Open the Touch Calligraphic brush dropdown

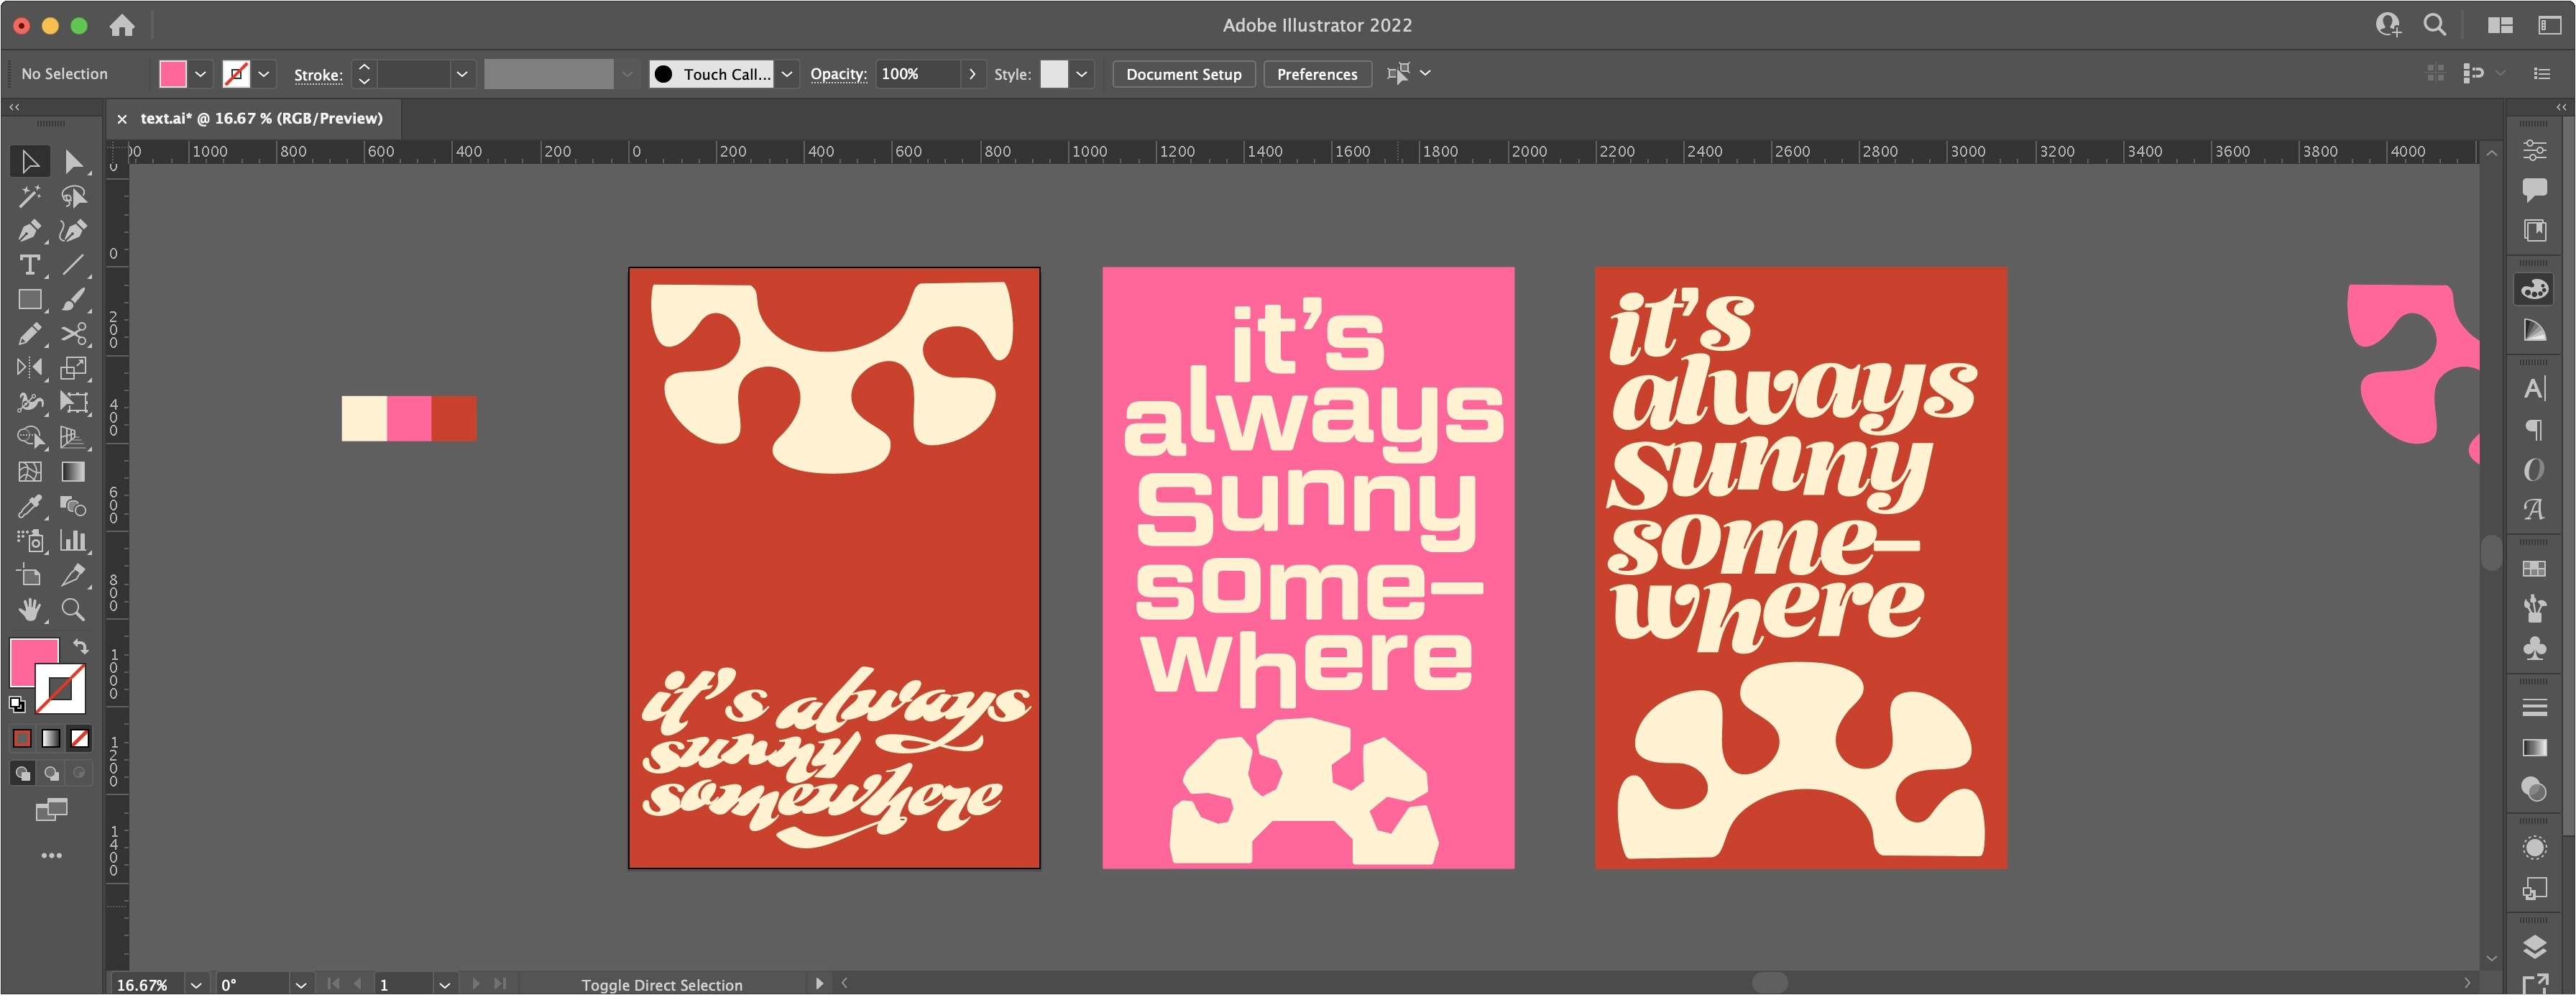pos(787,74)
